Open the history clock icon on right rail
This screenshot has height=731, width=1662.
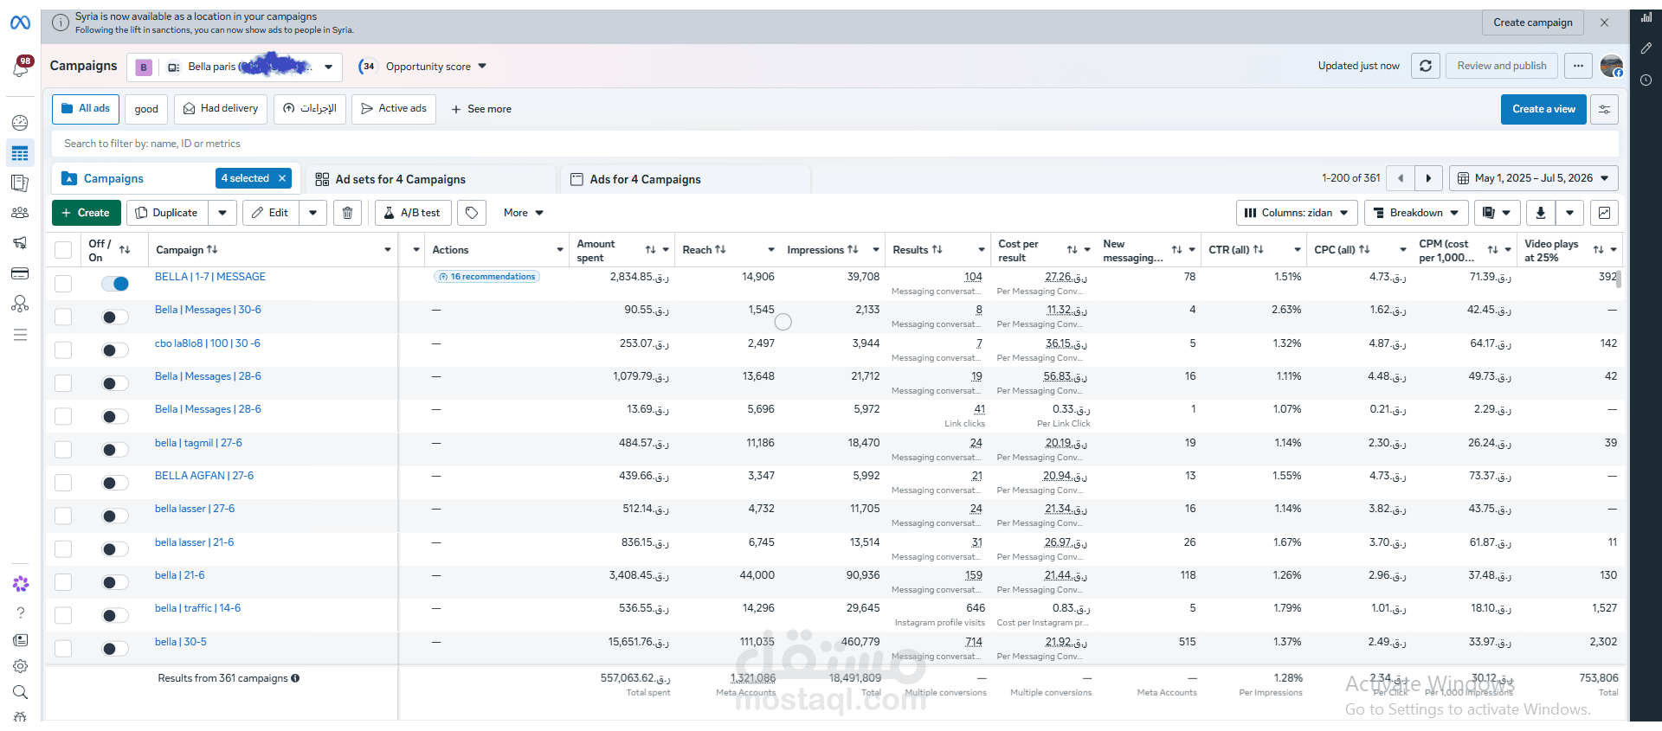[1646, 80]
